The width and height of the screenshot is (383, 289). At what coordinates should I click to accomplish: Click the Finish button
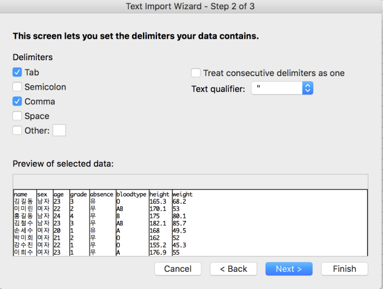pos(344,269)
